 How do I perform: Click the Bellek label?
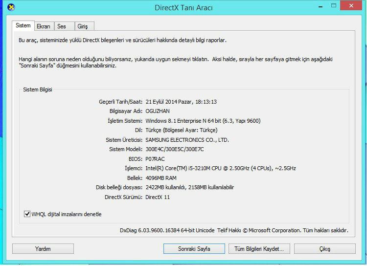pyautogui.click(x=135, y=178)
